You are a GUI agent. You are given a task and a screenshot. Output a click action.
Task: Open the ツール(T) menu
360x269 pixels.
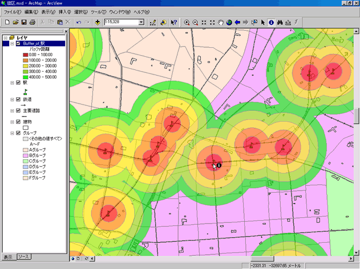point(98,12)
